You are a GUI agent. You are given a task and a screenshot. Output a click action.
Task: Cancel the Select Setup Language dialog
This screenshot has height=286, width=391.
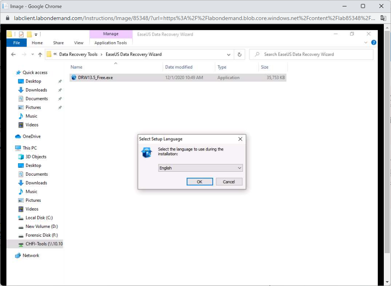229,181
